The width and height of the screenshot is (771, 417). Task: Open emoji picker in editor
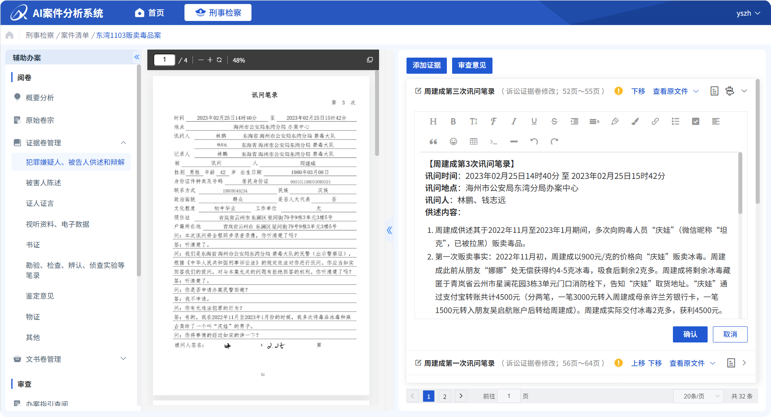(x=453, y=141)
